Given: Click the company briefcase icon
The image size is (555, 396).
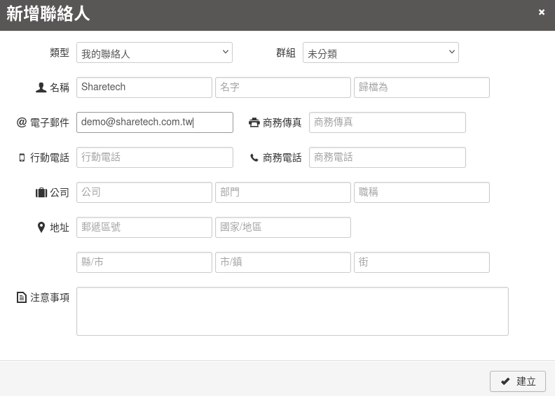Looking at the screenshot, I should click(x=41, y=192).
